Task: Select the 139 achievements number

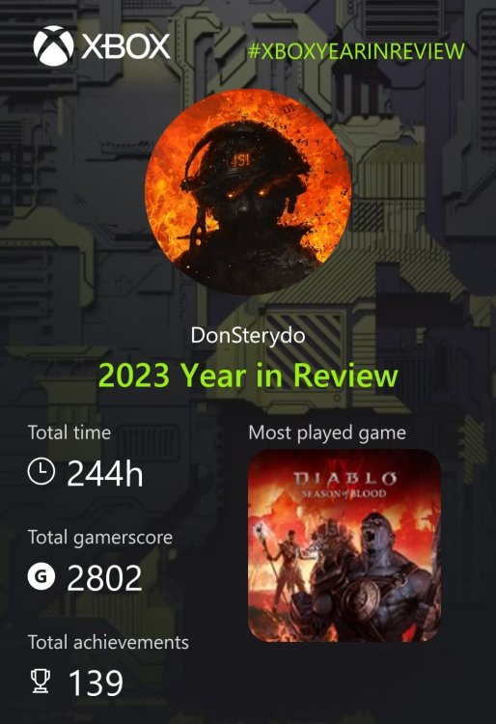Action: (96, 682)
